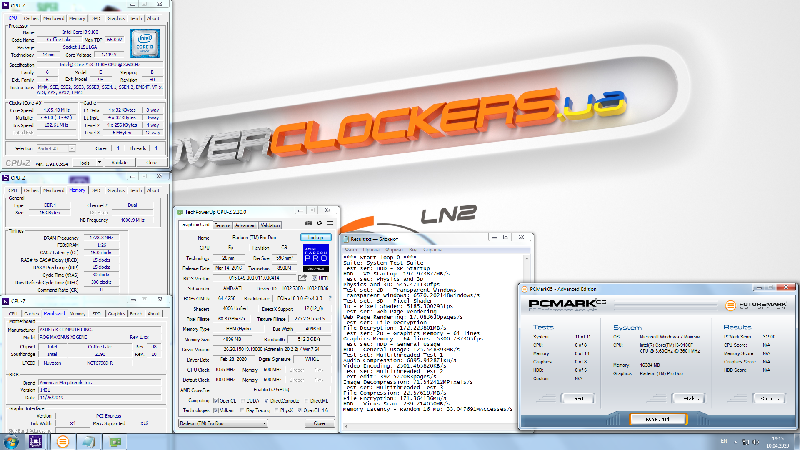Open the Validation tab in GPU-Z
The width and height of the screenshot is (800, 450).
click(x=270, y=225)
